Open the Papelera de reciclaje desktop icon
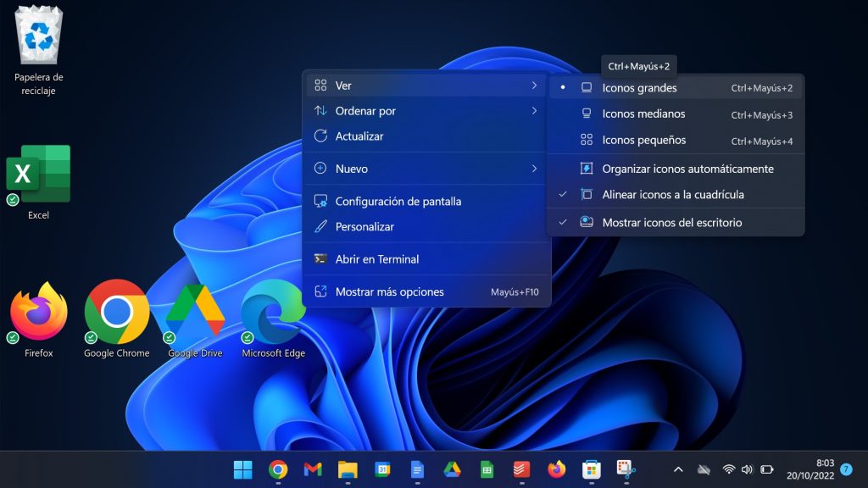This screenshot has width=868, height=488. click(x=38, y=50)
